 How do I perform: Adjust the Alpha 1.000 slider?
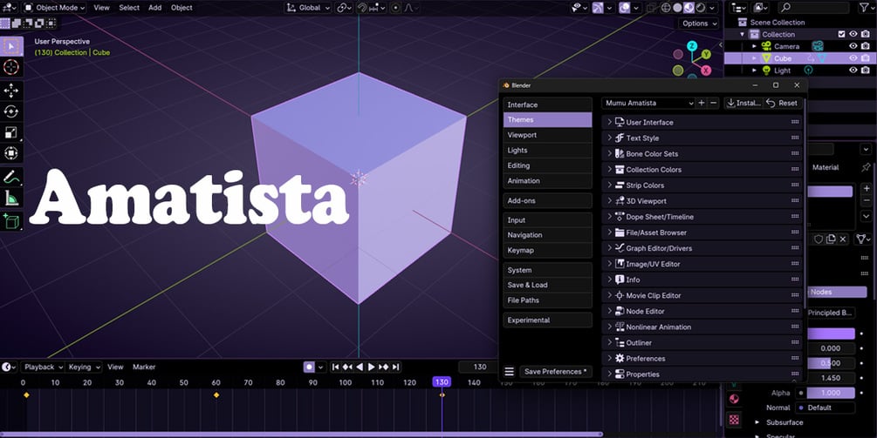(x=831, y=393)
